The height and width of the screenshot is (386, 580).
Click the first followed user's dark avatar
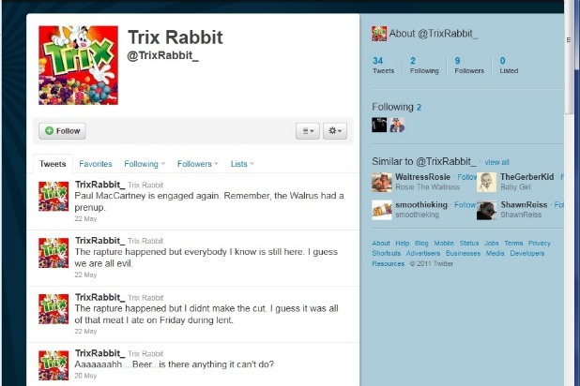[x=379, y=125]
